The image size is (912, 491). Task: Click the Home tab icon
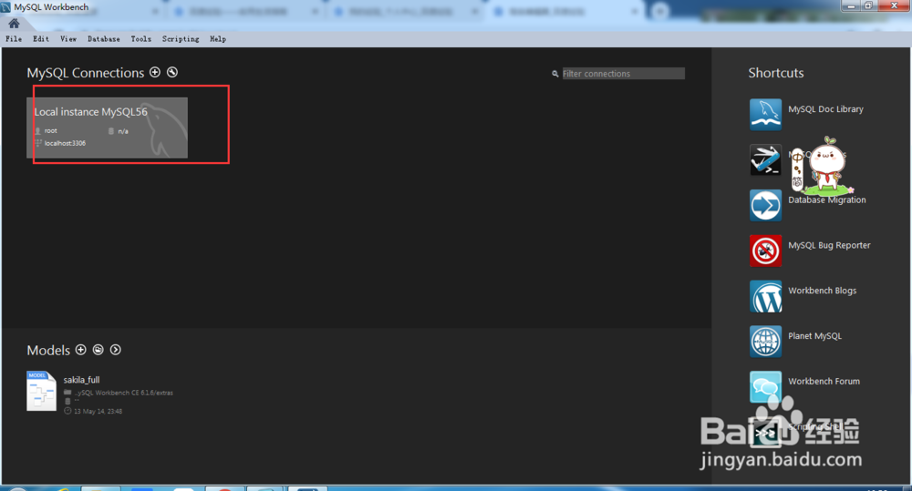pyautogui.click(x=14, y=24)
